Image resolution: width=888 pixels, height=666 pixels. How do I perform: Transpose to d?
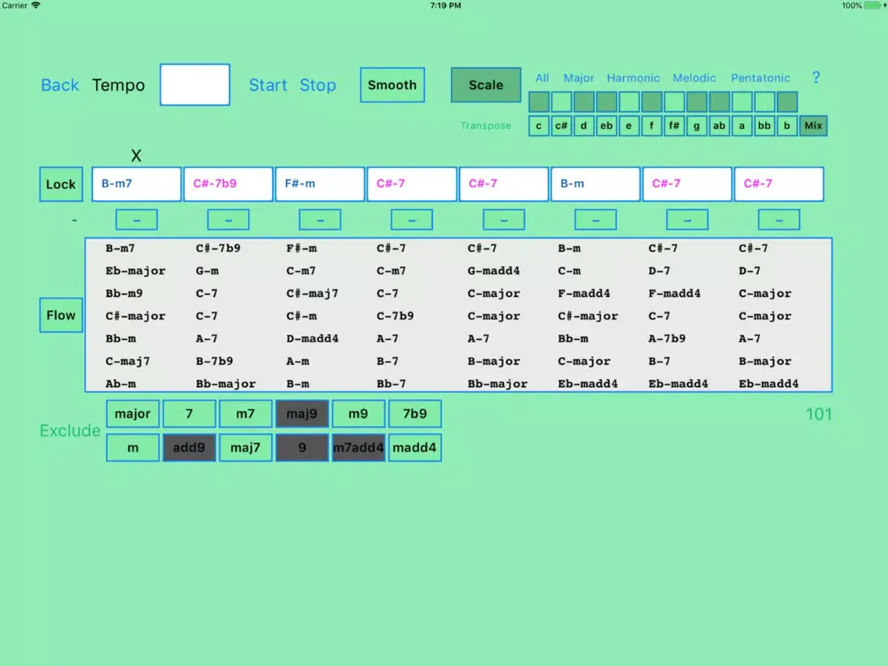pos(583,126)
